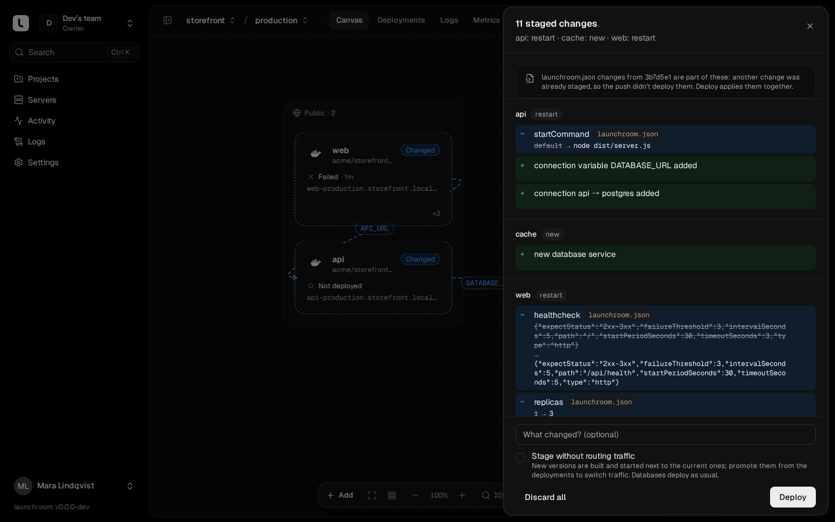Image resolution: width=835 pixels, height=522 pixels.
Task: Open Projects in the sidebar
Action: point(74,79)
